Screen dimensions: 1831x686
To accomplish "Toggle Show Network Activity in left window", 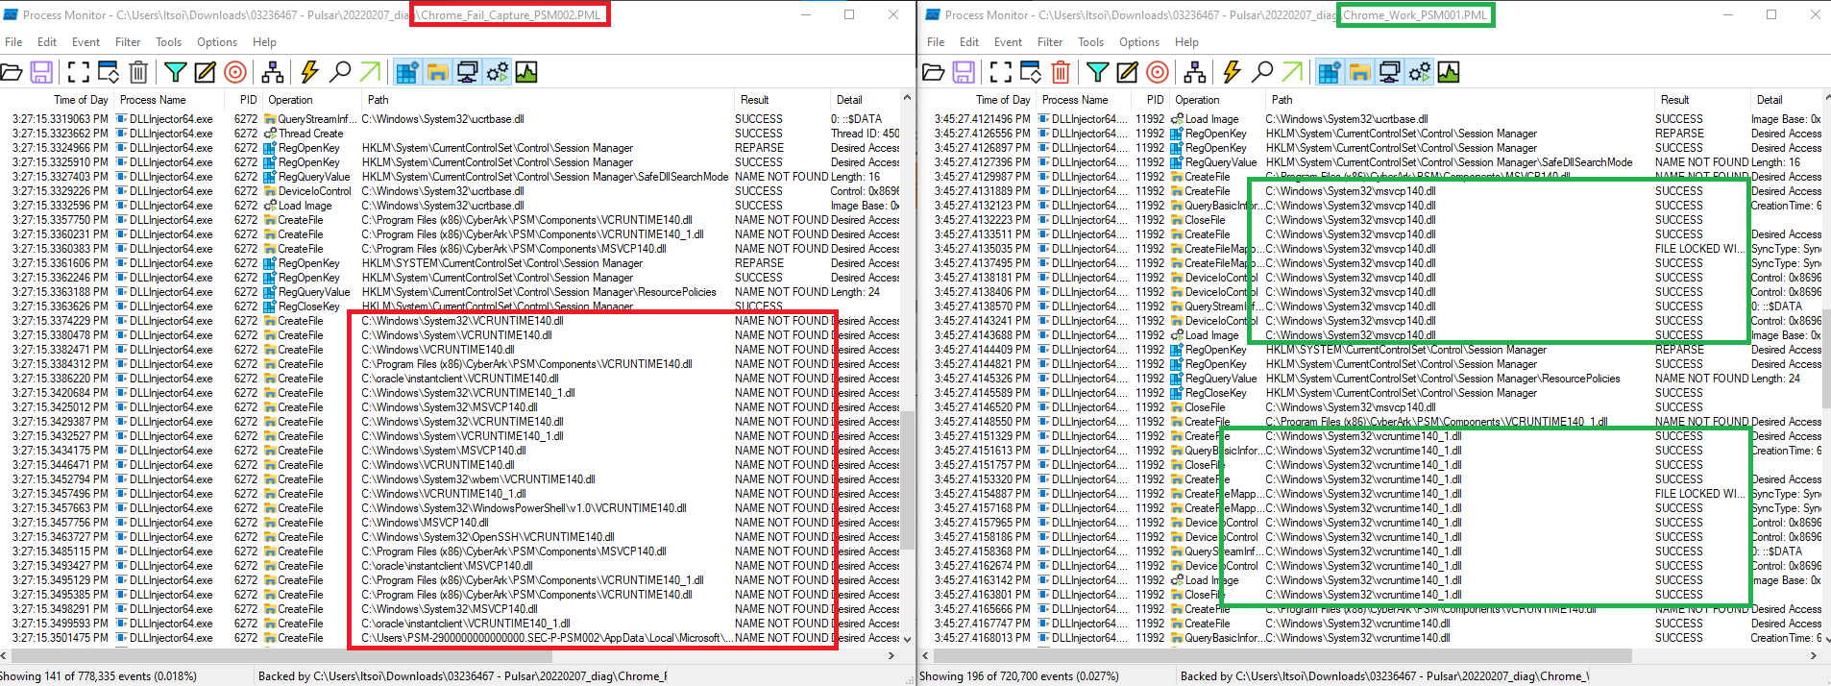I will click(467, 72).
